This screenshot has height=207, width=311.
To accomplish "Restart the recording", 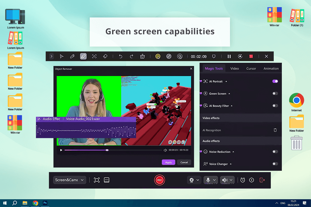I will (x=240, y=57).
